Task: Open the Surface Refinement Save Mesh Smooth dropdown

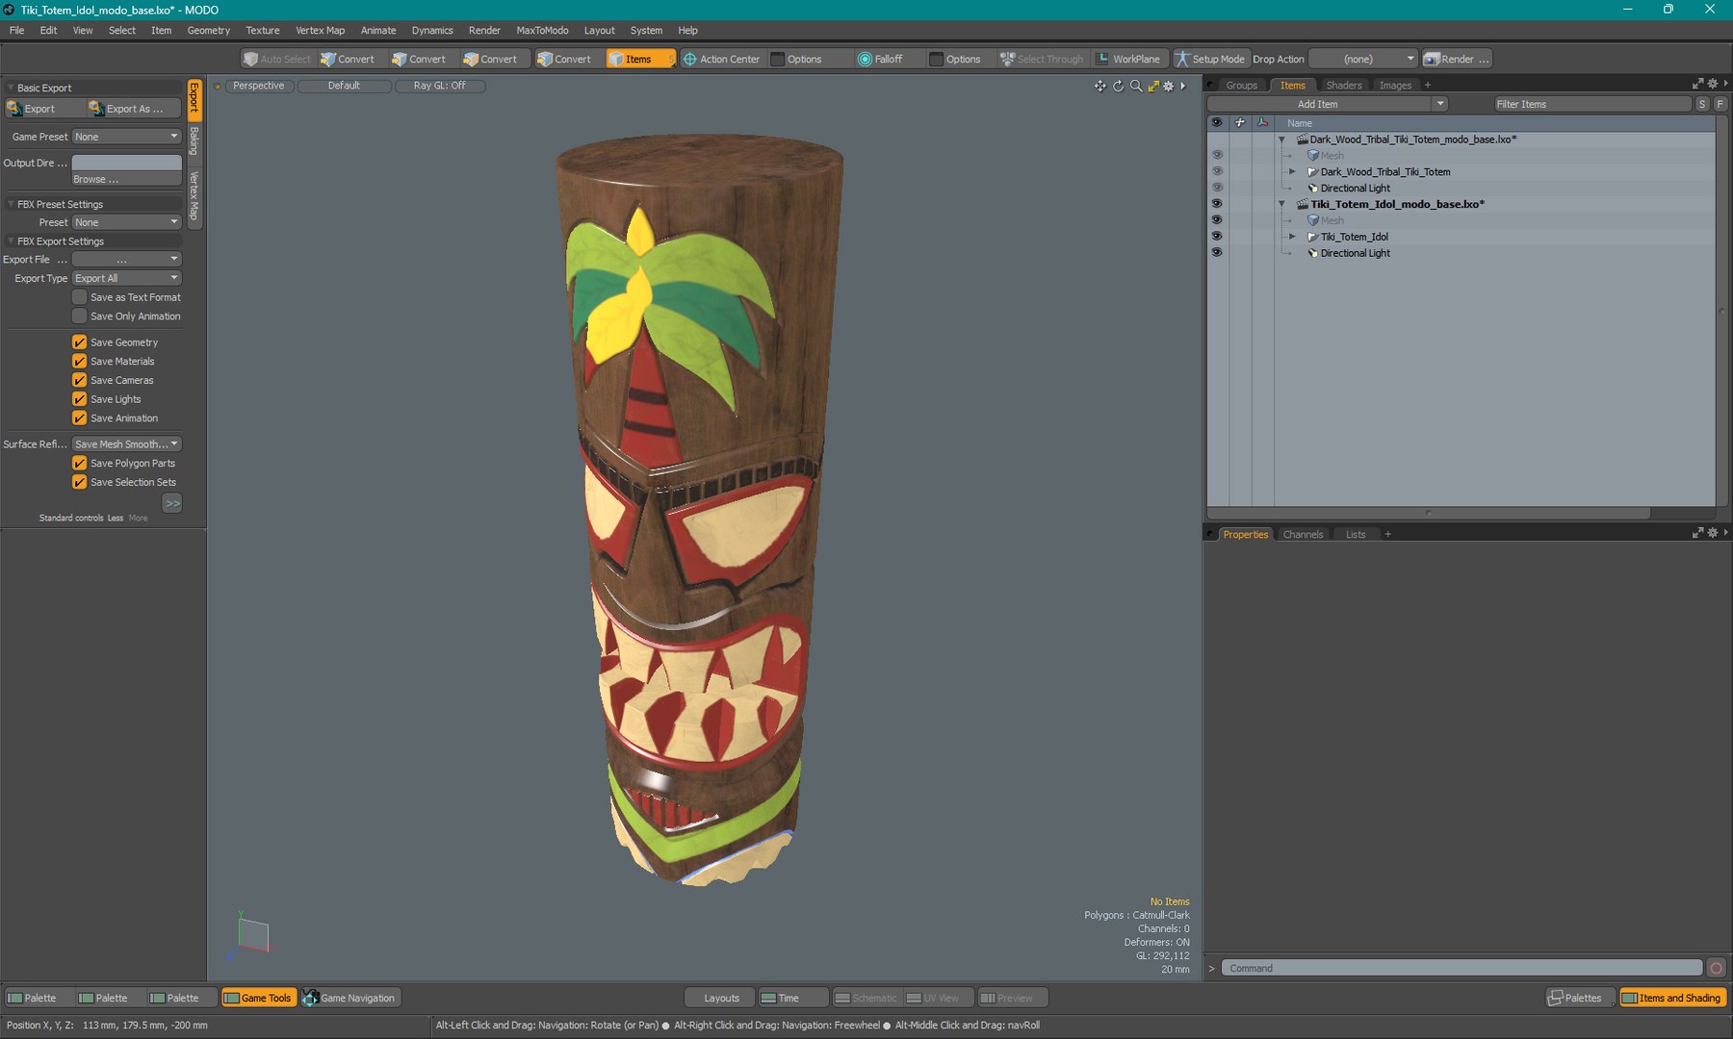Action: point(127,443)
